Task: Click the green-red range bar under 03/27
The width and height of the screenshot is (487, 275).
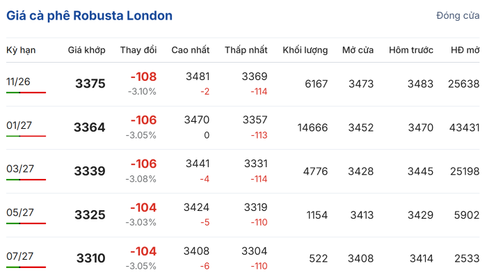Action: [26, 180]
